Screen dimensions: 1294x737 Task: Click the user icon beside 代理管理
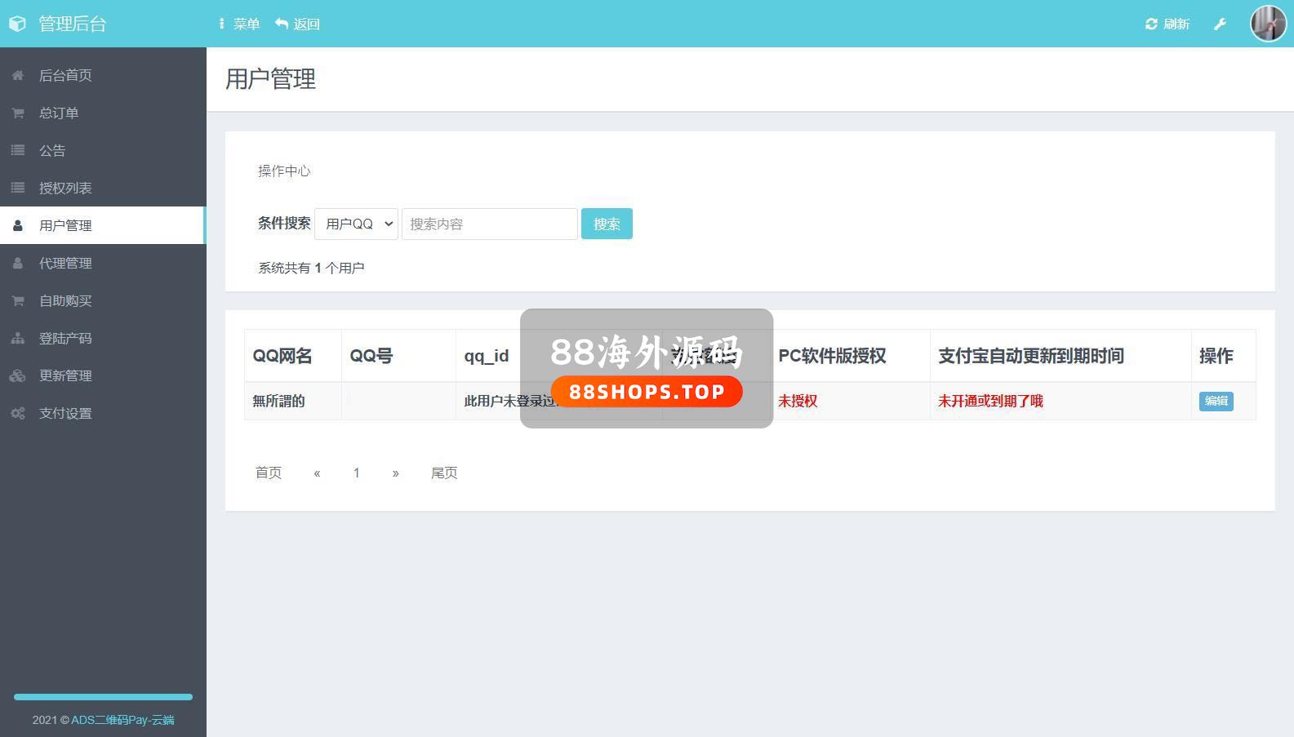point(17,263)
